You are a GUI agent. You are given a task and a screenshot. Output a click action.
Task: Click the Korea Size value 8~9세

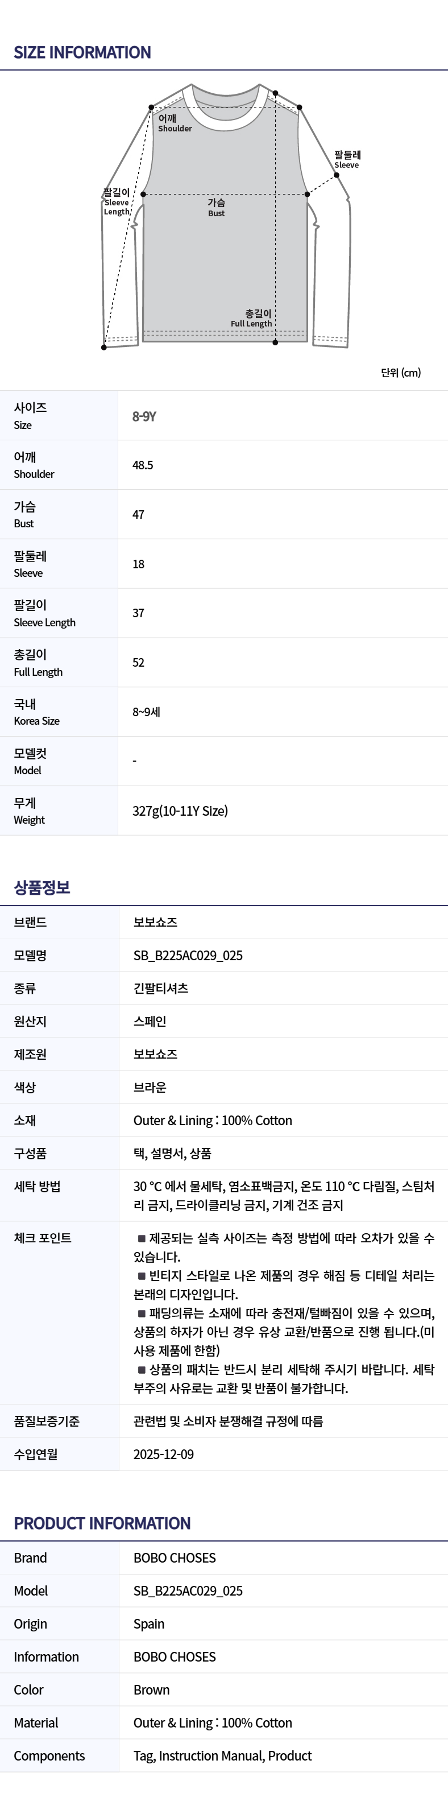coord(146,712)
